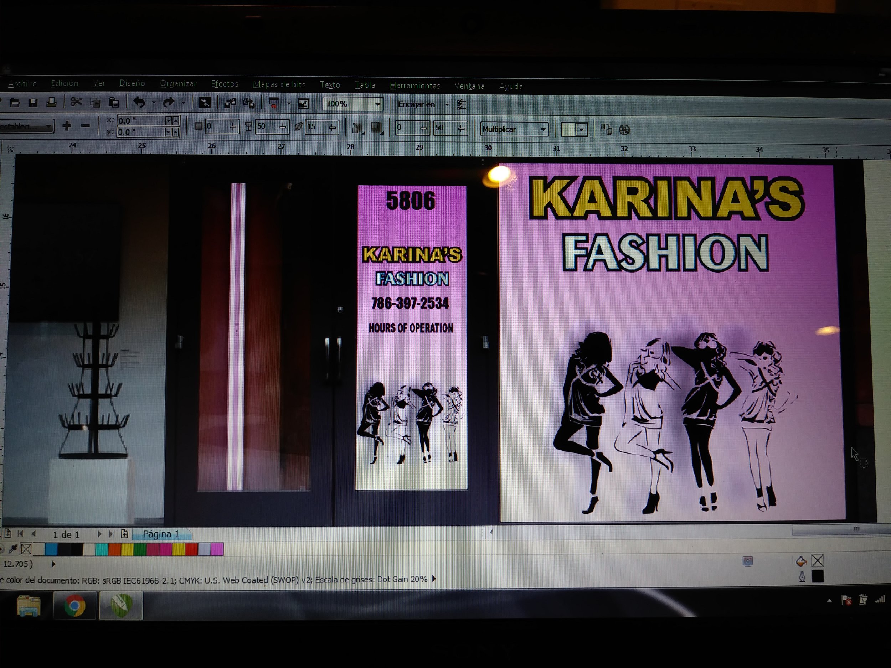Open the shadow angle slider popup

click(233, 127)
